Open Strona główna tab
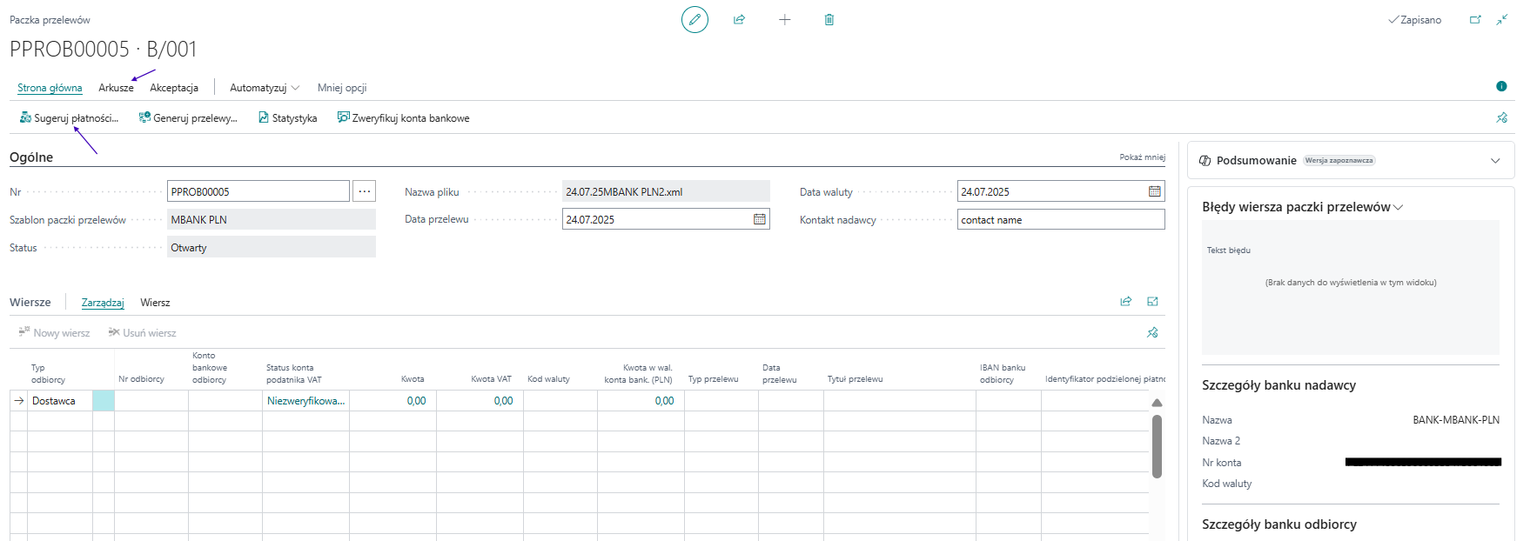The width and height of the screenshot is (1530, 541). click(x=50, y=88)
